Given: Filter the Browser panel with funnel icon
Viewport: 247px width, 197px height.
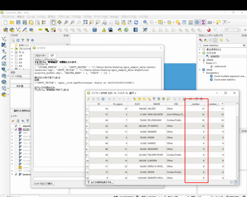Looking at the screenshot, I should 23,40.
